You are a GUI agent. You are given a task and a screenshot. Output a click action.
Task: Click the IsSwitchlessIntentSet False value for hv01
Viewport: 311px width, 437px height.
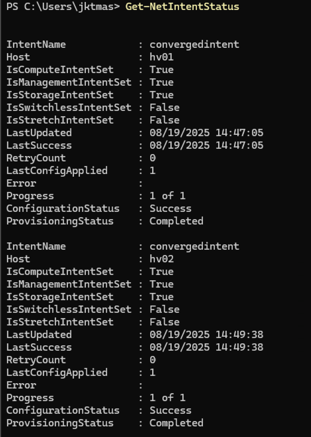point(164,108)
